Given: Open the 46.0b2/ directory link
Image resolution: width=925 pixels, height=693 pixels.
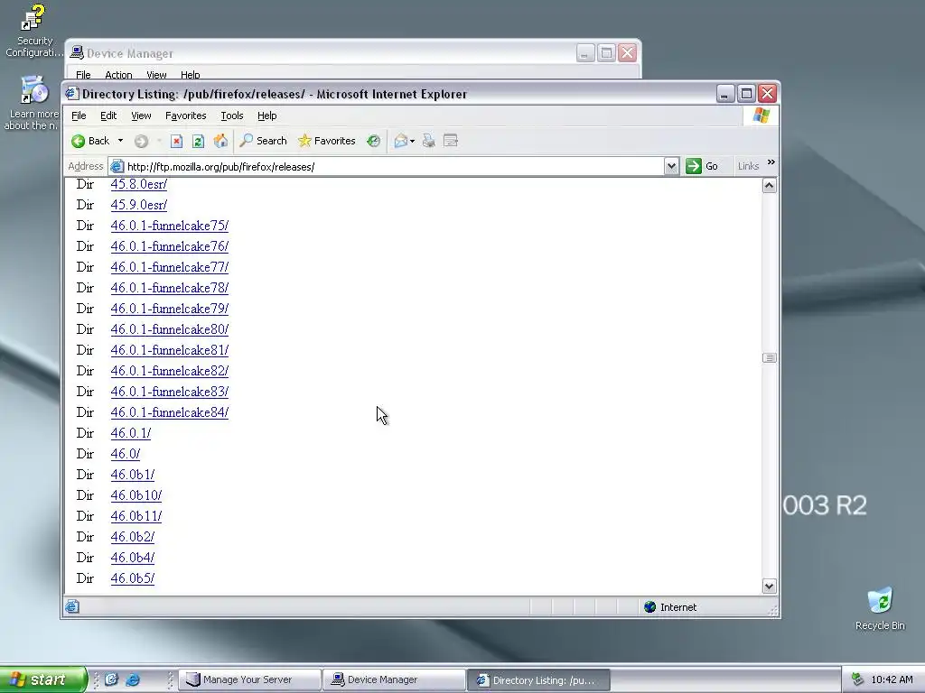Looking at the screenshot, I should click(x=132, y=537).
